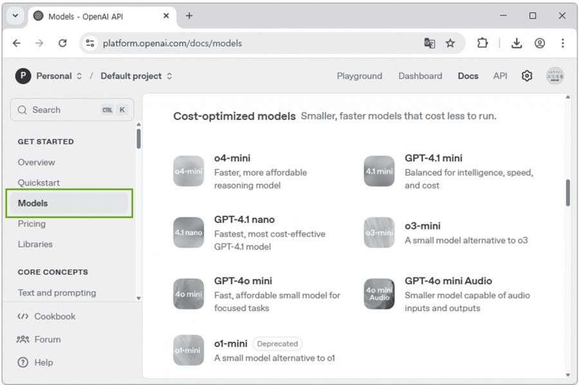Open Pricing in the sidebar

32,224
